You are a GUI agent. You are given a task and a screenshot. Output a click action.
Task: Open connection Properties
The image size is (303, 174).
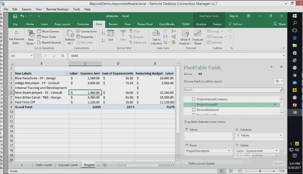pyautogui.click(x=85, y=37)
